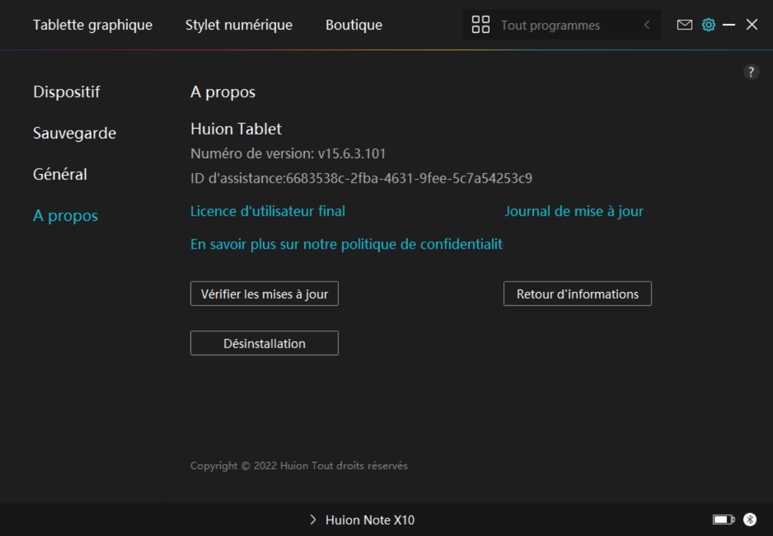The height and width of the screenshot is (536, 773).
Task: Click the Bluetooth icon in status bar
Action: (x=750, y=520)
